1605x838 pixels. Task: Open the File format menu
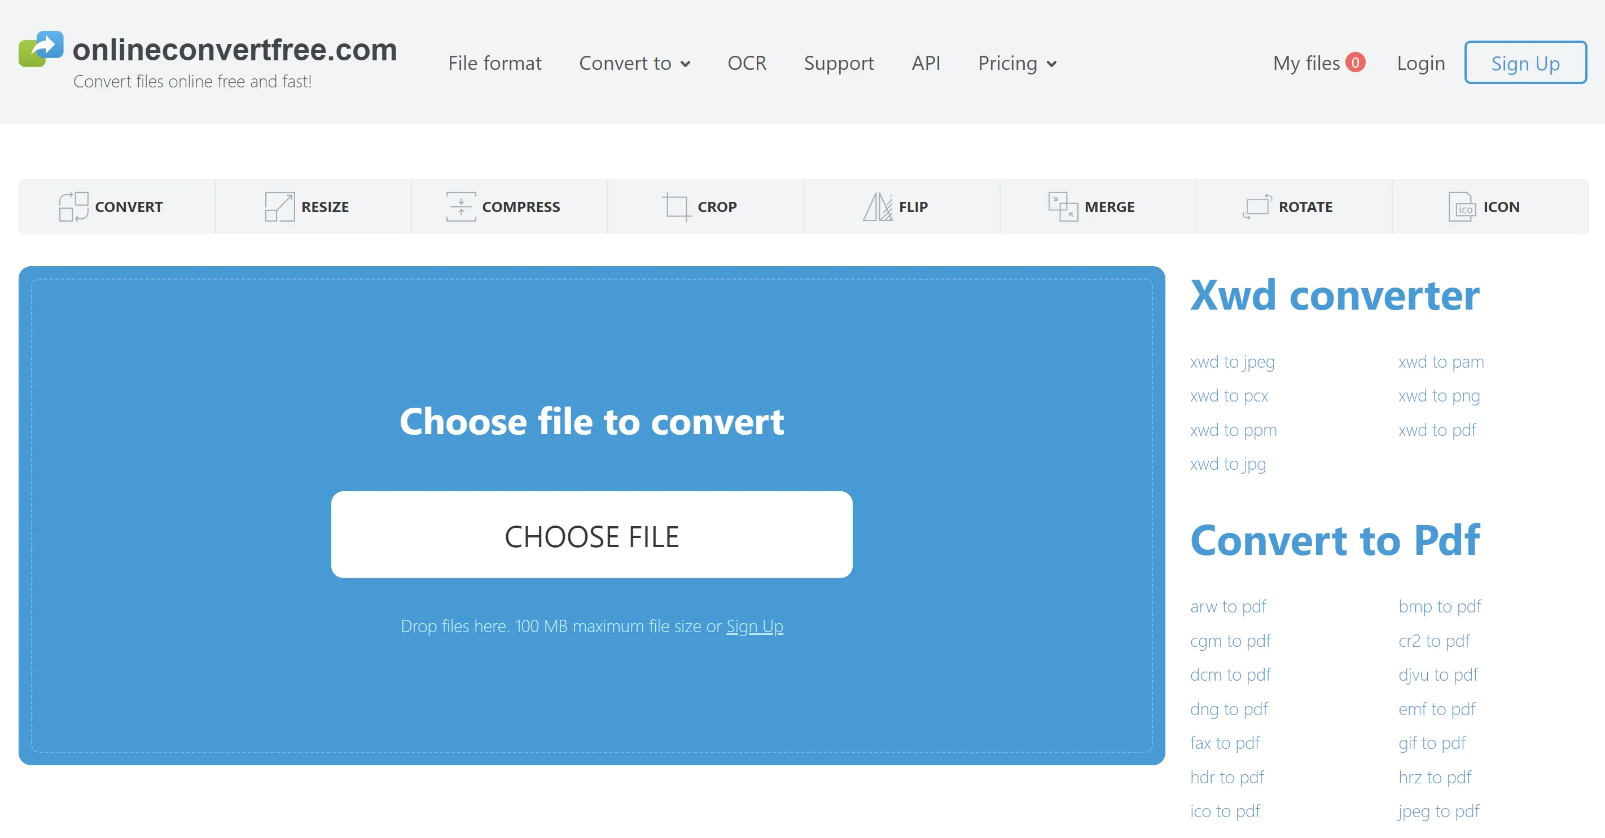click(x=495, y=63)
